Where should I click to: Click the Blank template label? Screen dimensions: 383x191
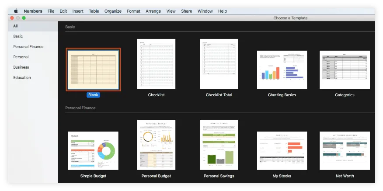click(x=94, y=95)
